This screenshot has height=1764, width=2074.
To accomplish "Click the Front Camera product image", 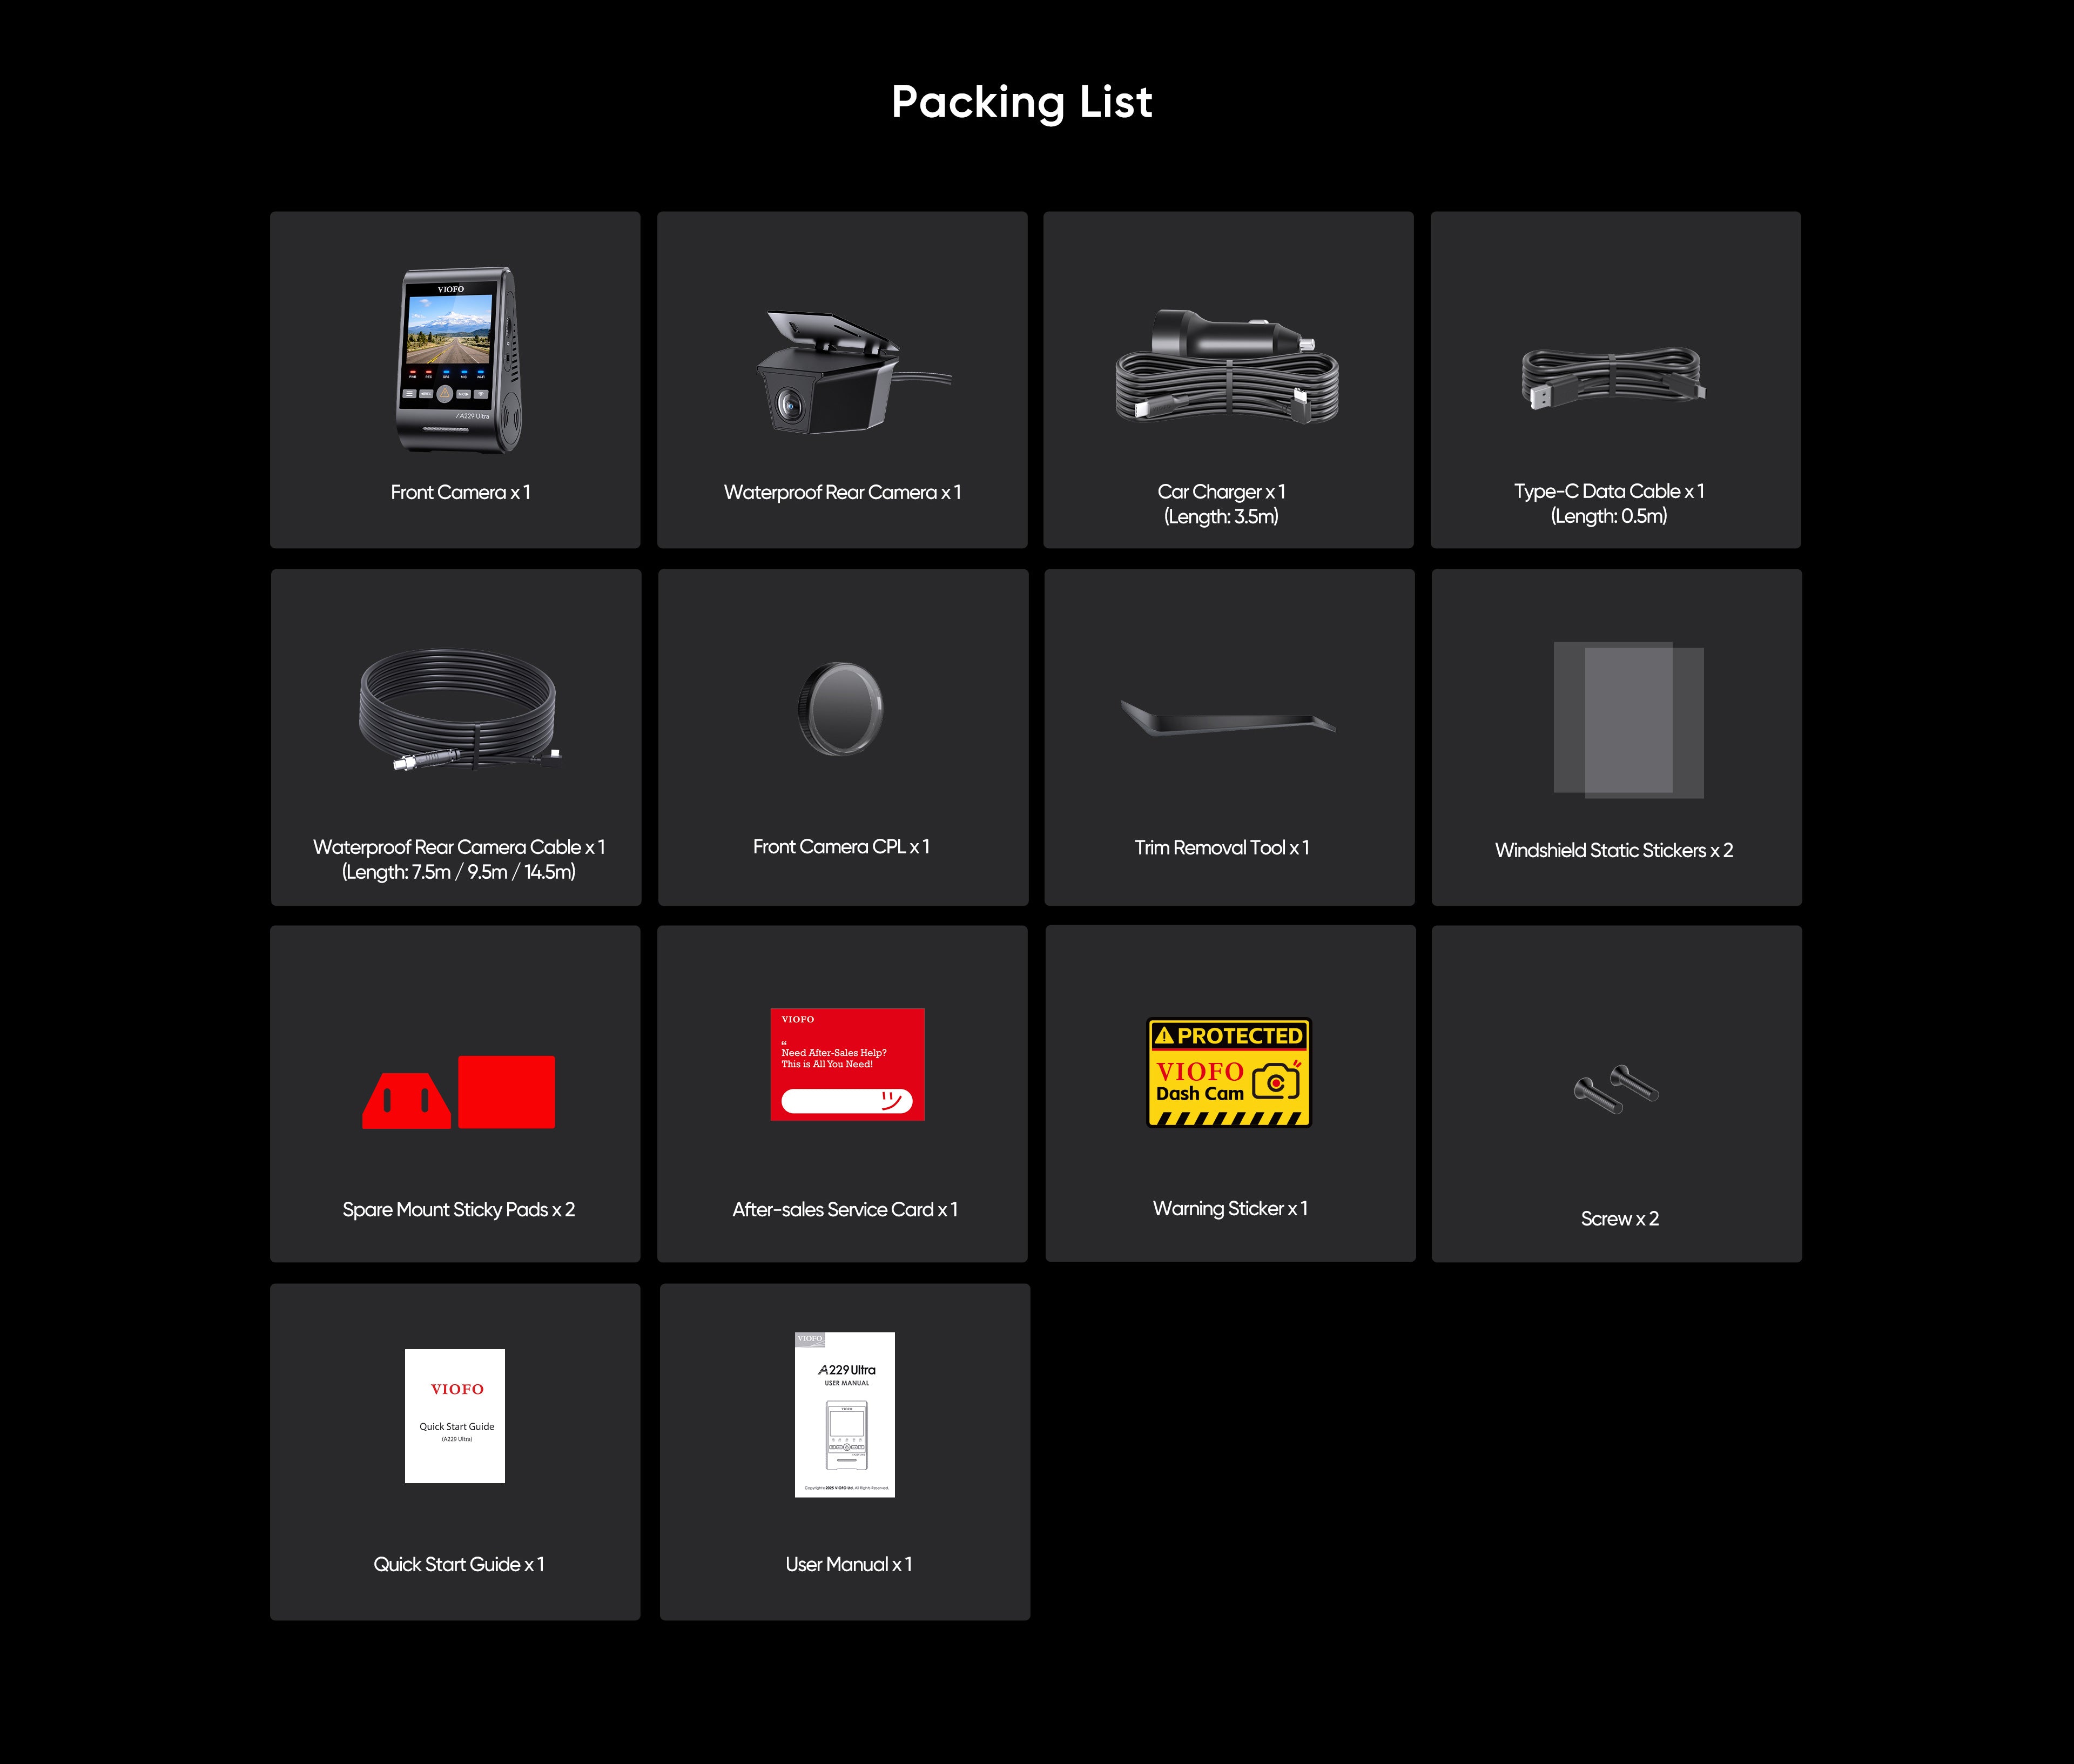I will click(x=459, y=359).
